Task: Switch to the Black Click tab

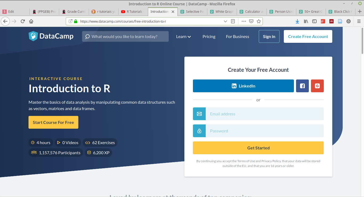Action: click(x=340, y=12)
